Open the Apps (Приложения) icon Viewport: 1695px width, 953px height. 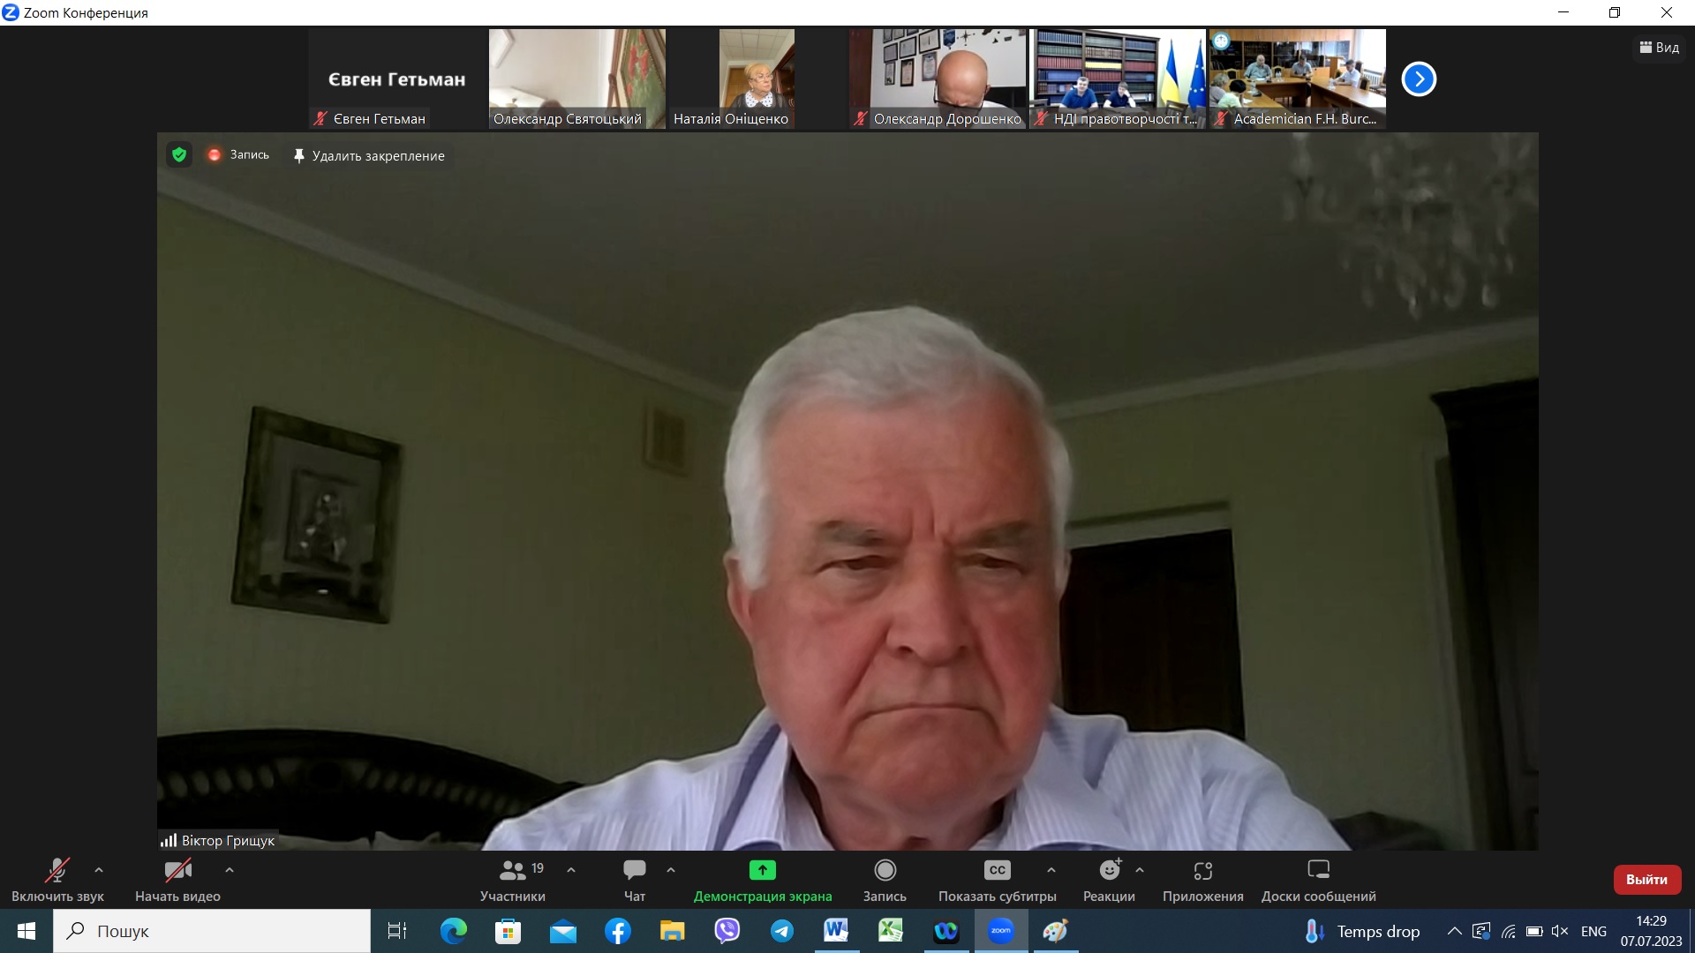point(1202,871)
